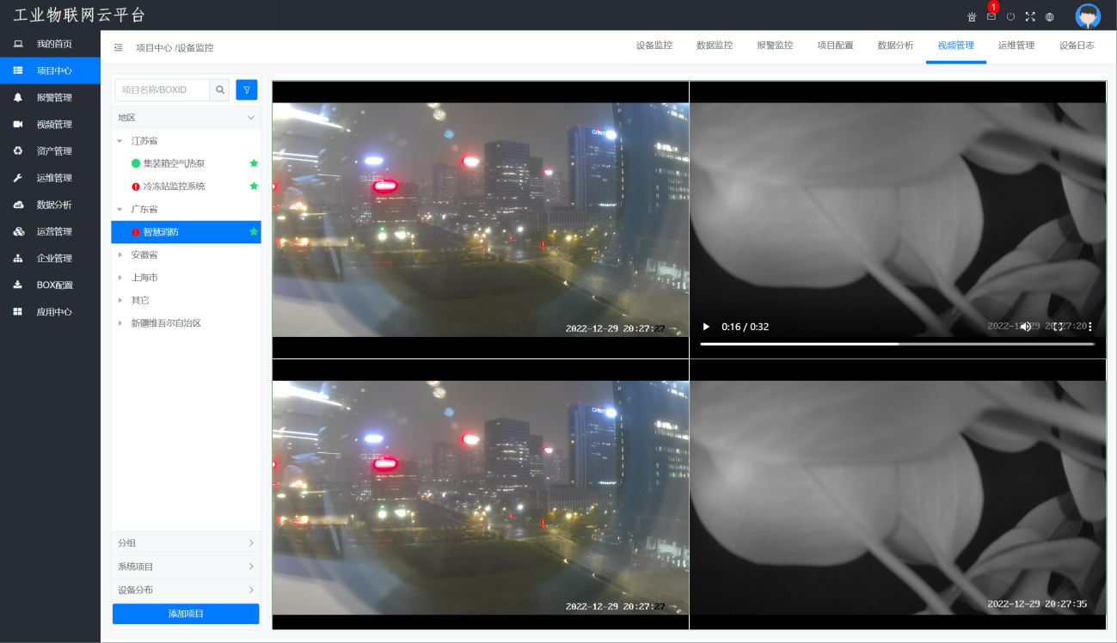
Task: Open the mail notifications icon
Action: [991, 16]
